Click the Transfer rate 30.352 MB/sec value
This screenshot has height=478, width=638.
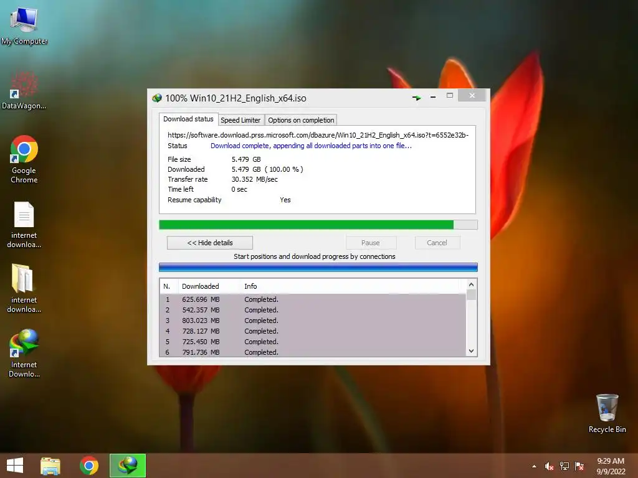click(255, 179)
